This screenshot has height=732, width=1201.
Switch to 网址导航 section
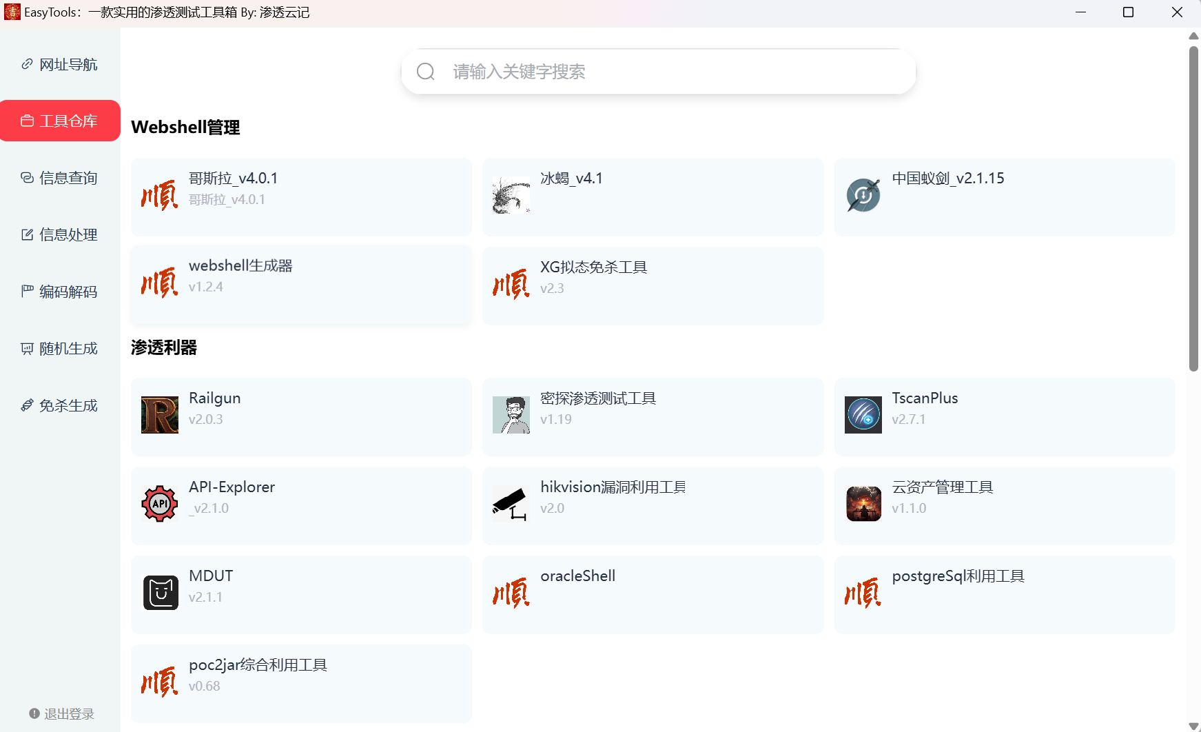click(59, 63)
